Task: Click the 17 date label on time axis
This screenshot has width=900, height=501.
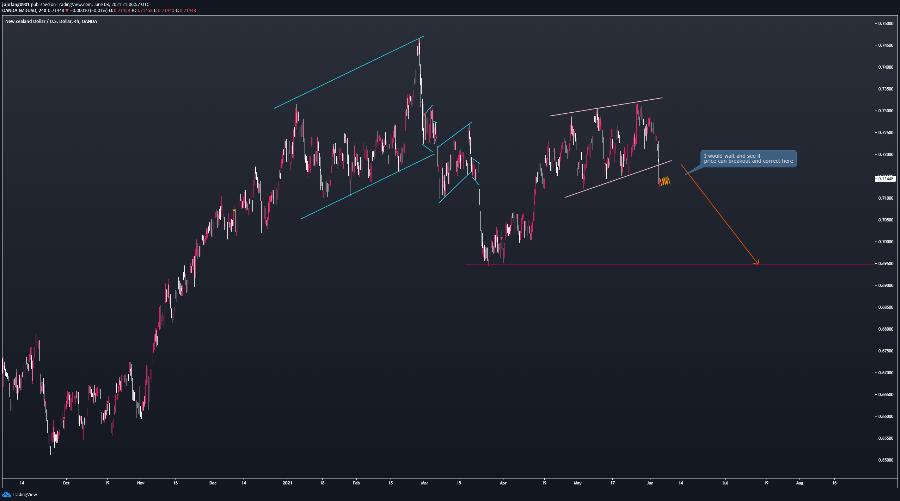Action: click(612, 483)
